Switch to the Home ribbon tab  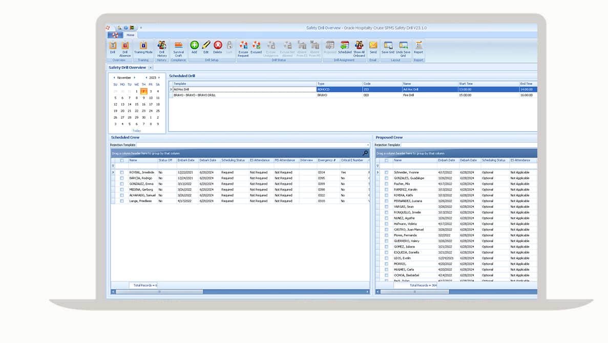point(130,35)
